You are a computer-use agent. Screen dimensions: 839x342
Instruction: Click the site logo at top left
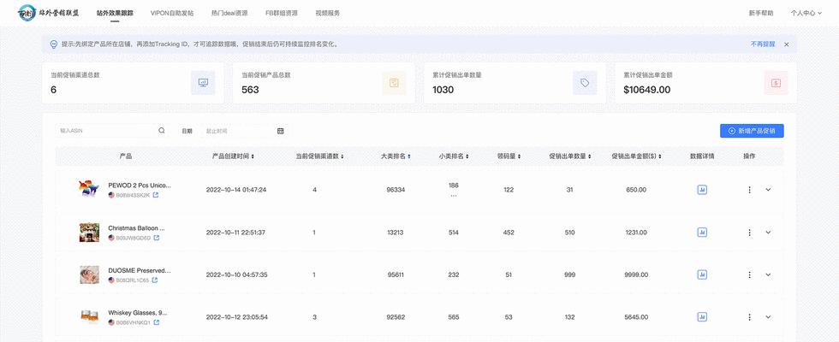click(x=49, y=12)
